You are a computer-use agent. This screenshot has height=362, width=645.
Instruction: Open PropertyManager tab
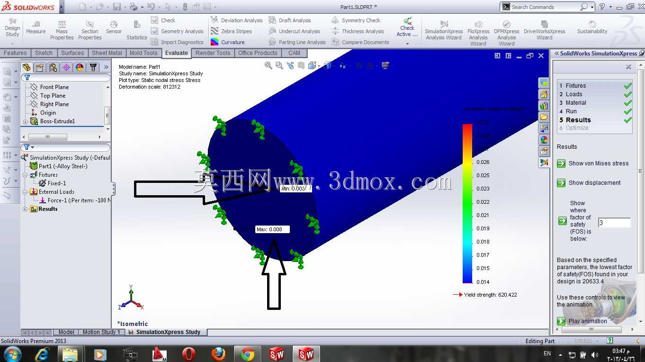[x=40, y=67]
